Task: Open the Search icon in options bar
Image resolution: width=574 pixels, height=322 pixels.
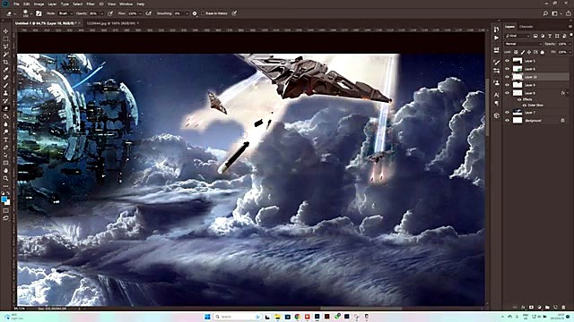Action: click(545, 13)
